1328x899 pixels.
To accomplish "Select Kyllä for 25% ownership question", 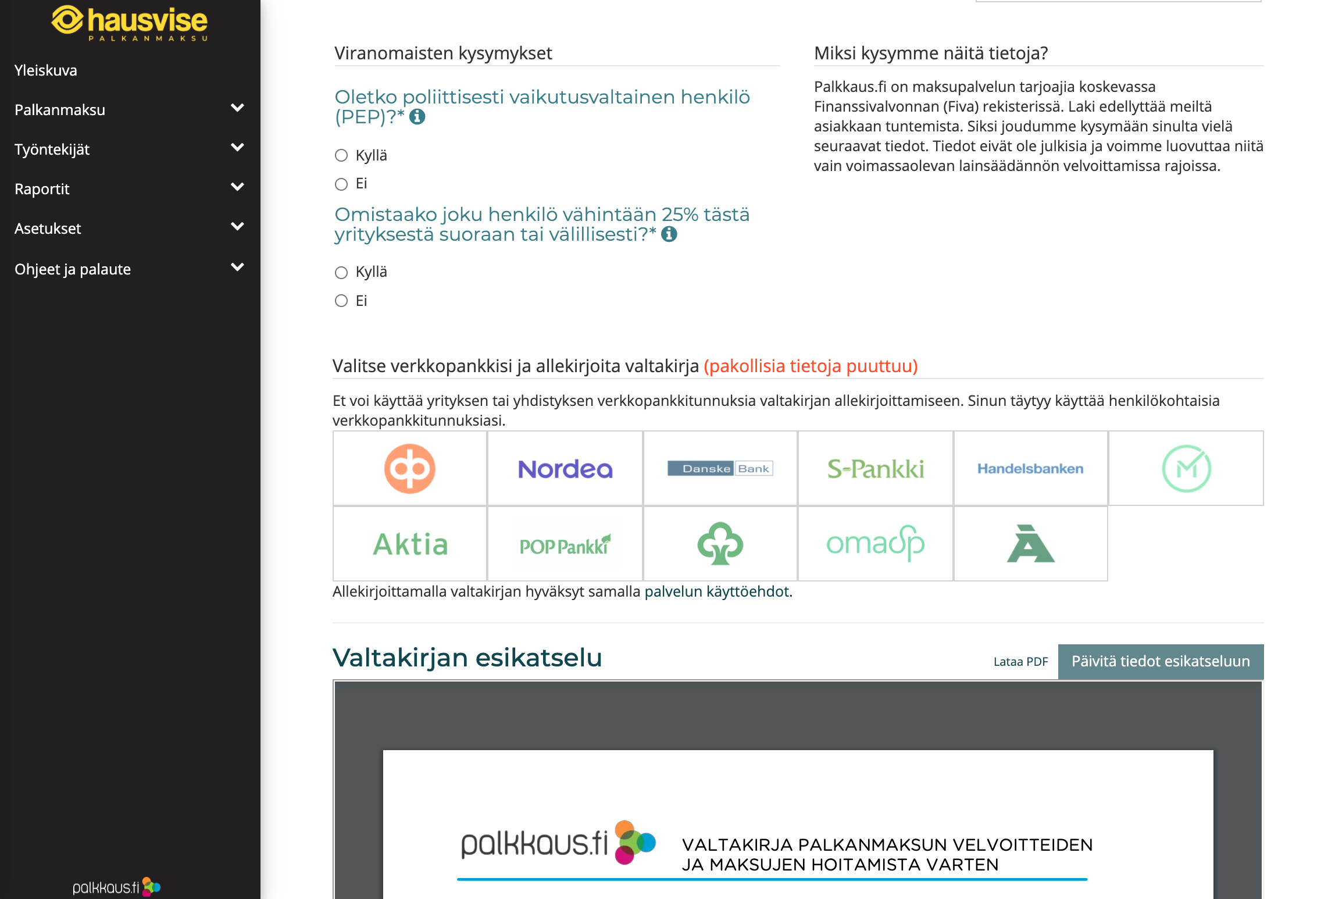I will [341, 273].
